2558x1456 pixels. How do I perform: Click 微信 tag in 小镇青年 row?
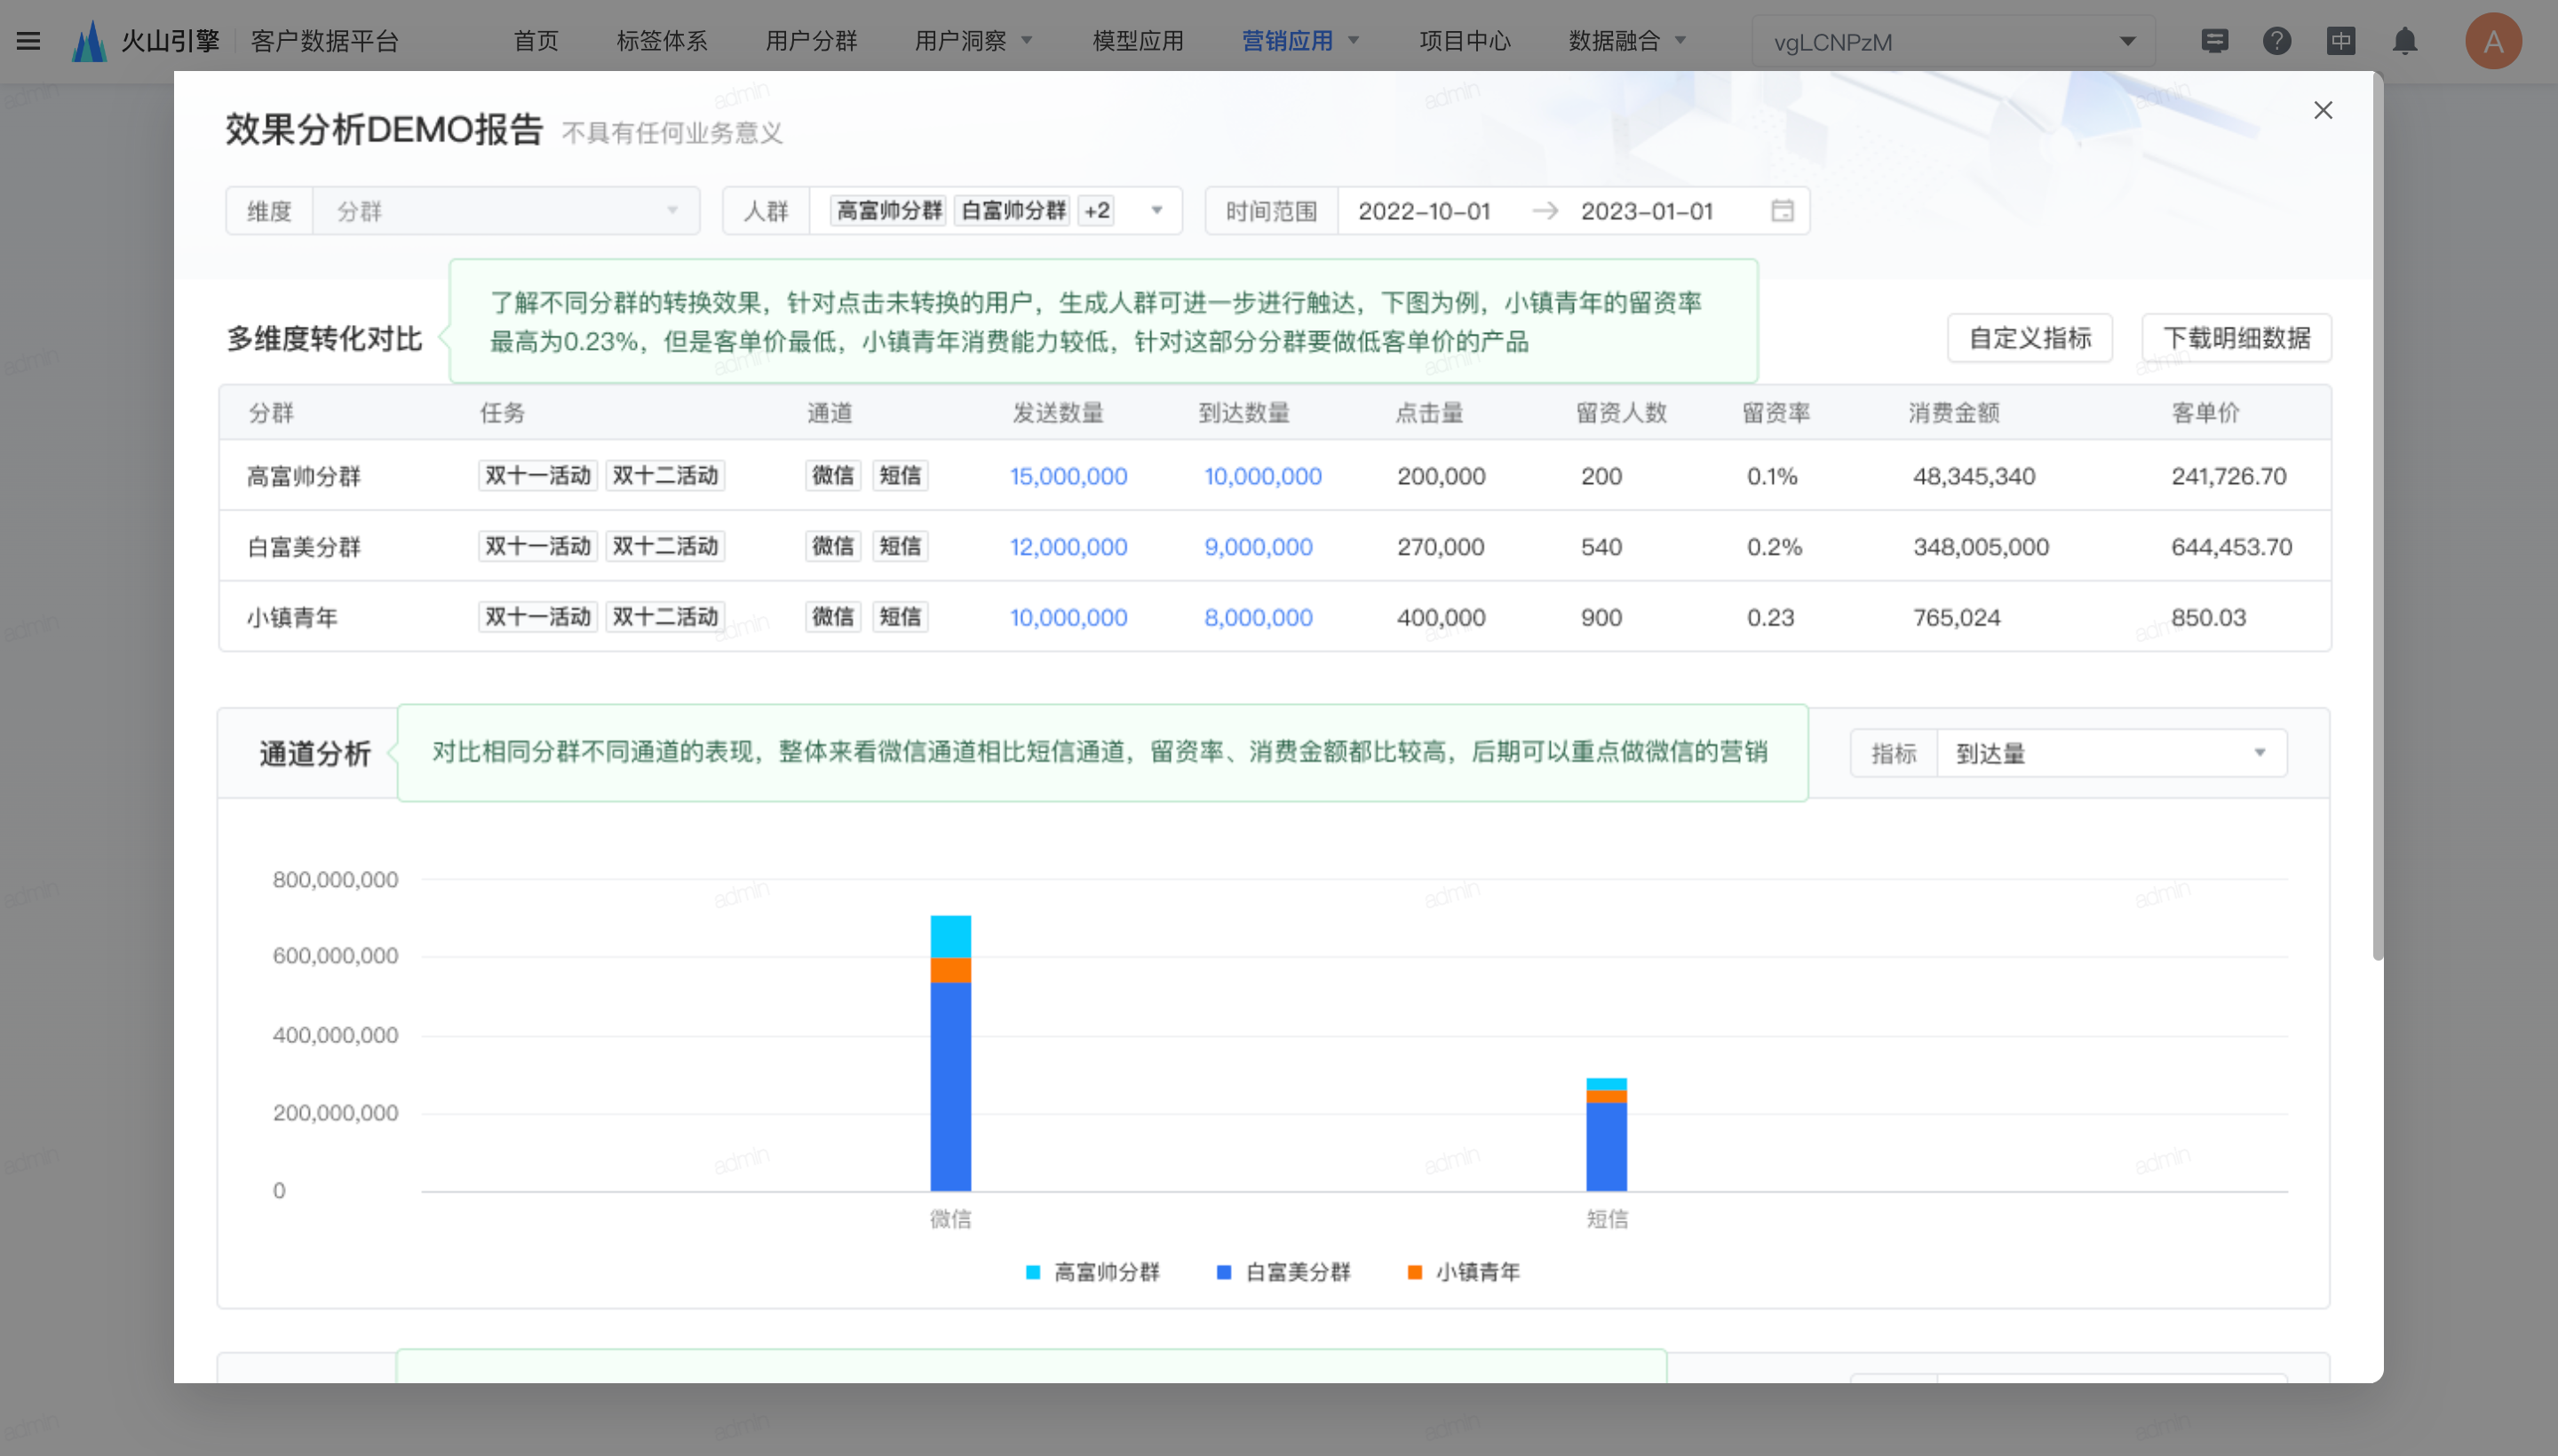point(832,618)
